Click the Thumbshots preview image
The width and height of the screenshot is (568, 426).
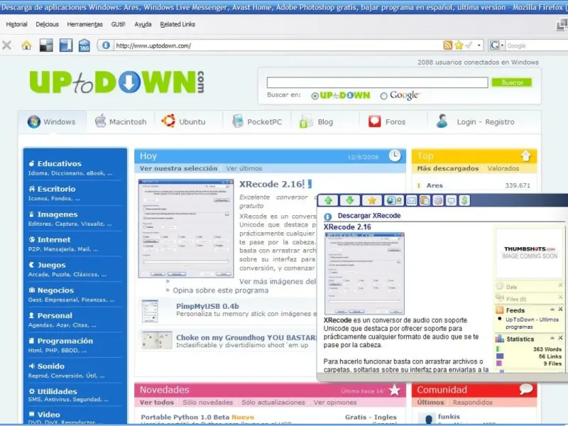pyautogui.click(x=529, y=253)
